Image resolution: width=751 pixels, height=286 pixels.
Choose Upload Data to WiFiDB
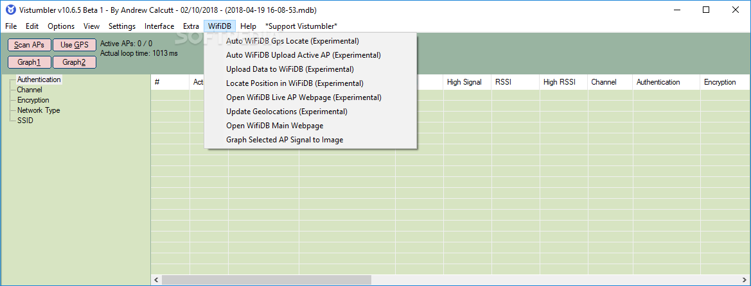click(x=311, y=69)
